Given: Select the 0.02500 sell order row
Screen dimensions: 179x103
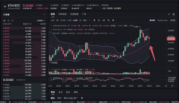Looking at the screenshot, I should pos(24,28).
